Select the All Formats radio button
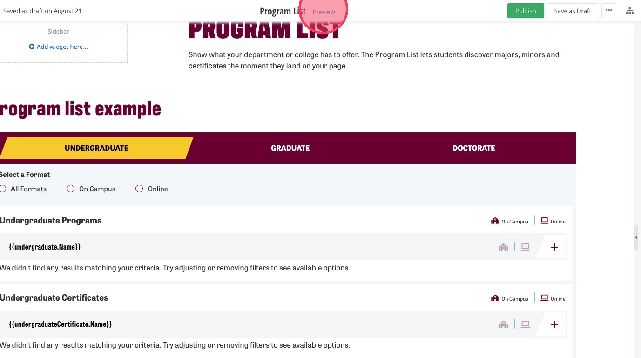 [3, 189]
